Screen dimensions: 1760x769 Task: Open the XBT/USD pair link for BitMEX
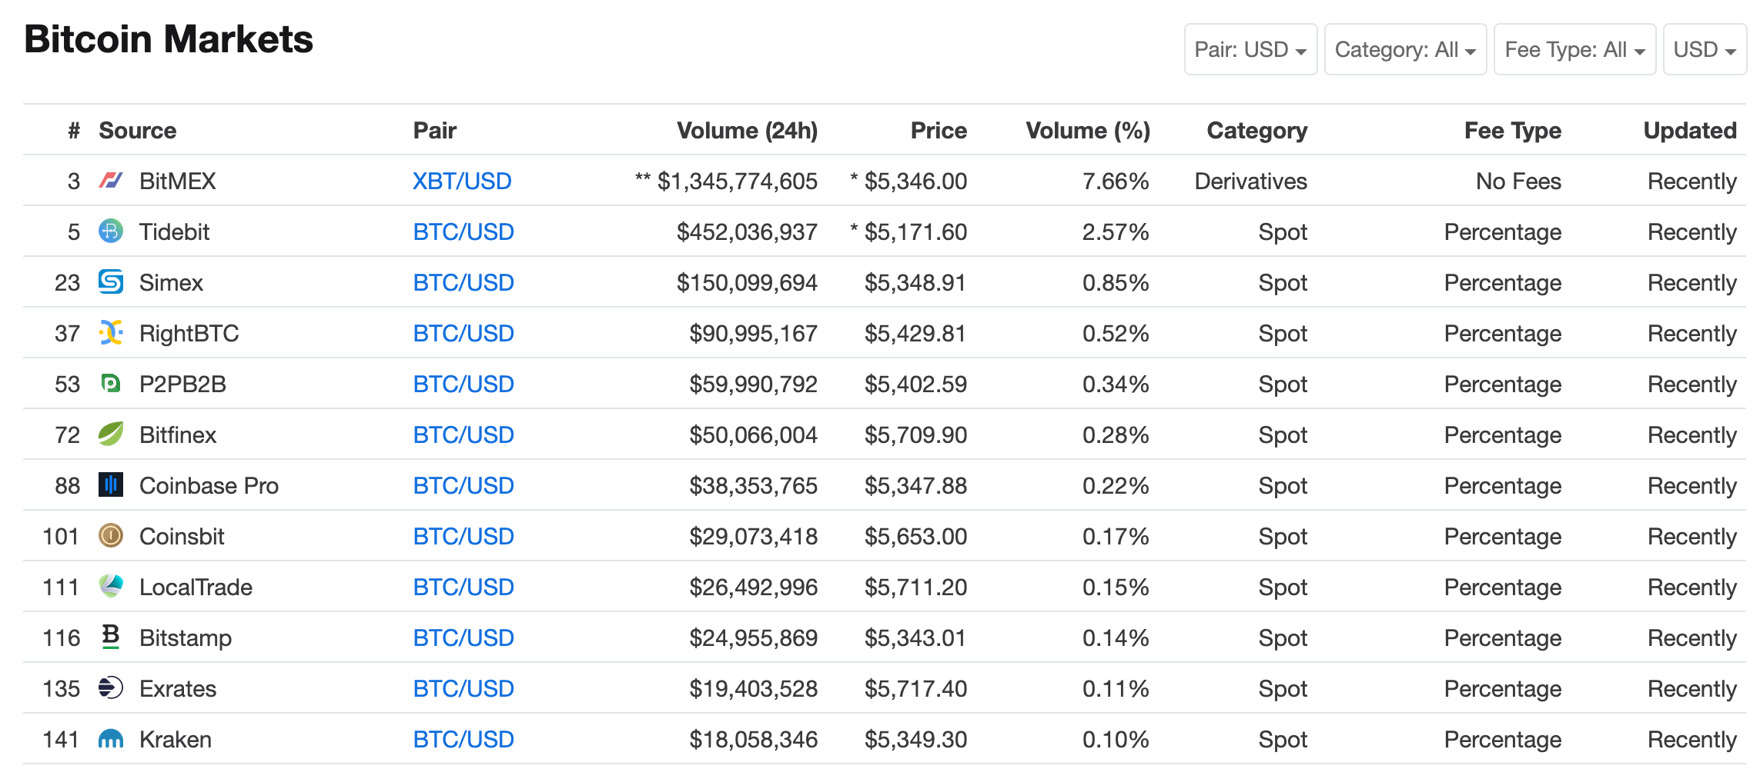click(x=462, y=181)
